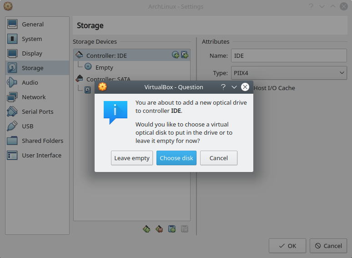
Task: Click the General monitor icon in sidebar
Action: 12,24
